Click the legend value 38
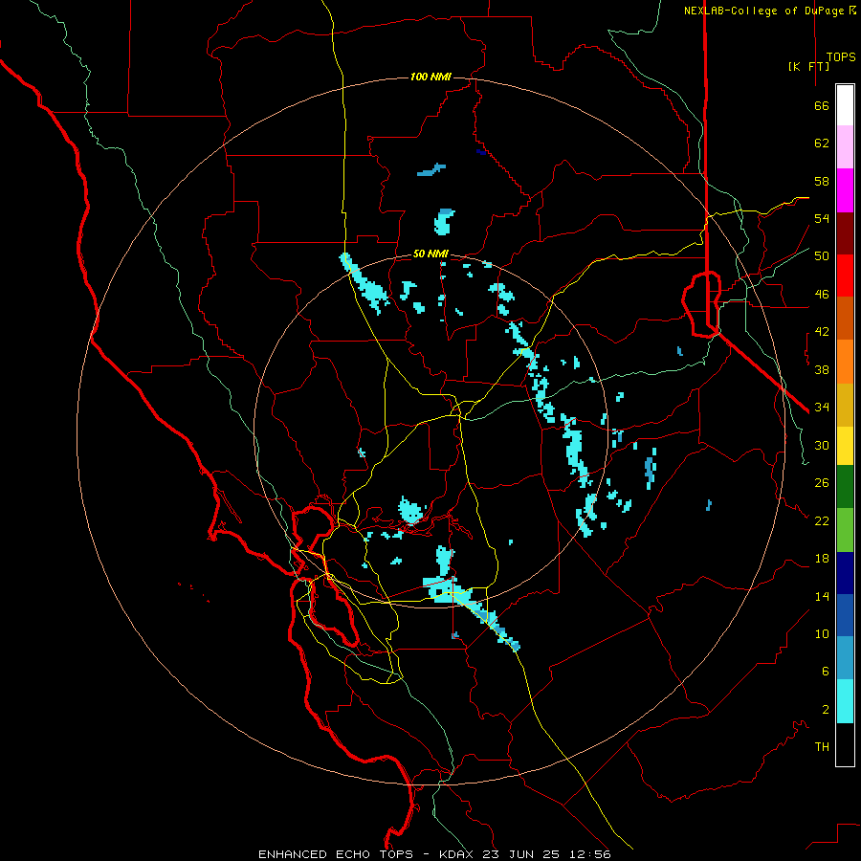 tap(822, 369)
